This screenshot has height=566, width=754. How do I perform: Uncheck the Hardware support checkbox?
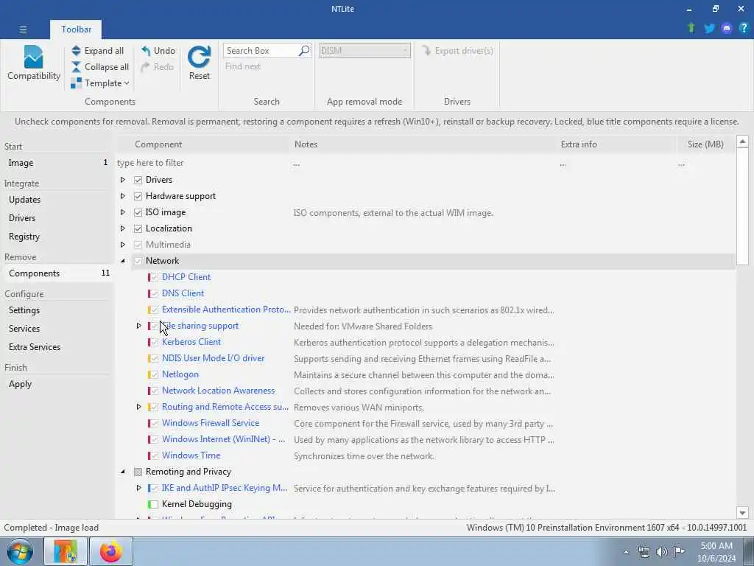click(x=138, y=196)
